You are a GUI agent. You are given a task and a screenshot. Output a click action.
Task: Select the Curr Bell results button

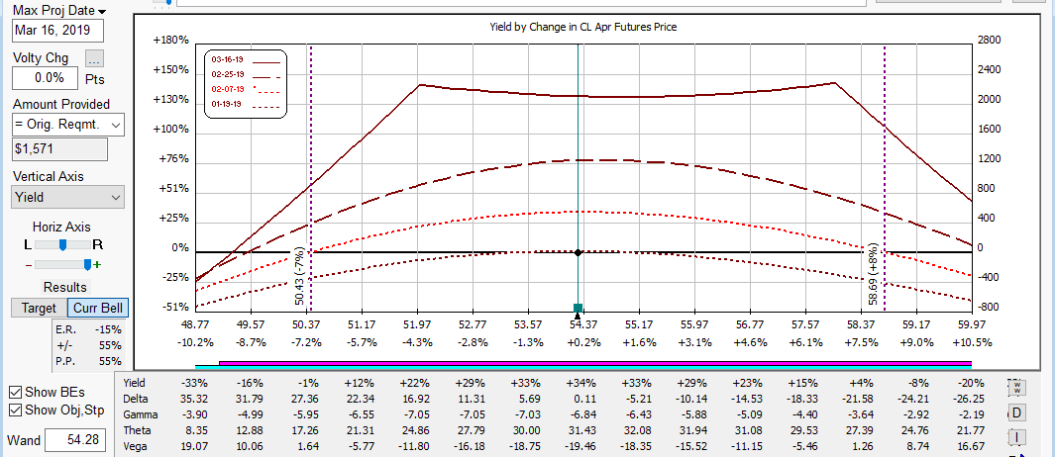pyautogui.click(x=98, y=309)
